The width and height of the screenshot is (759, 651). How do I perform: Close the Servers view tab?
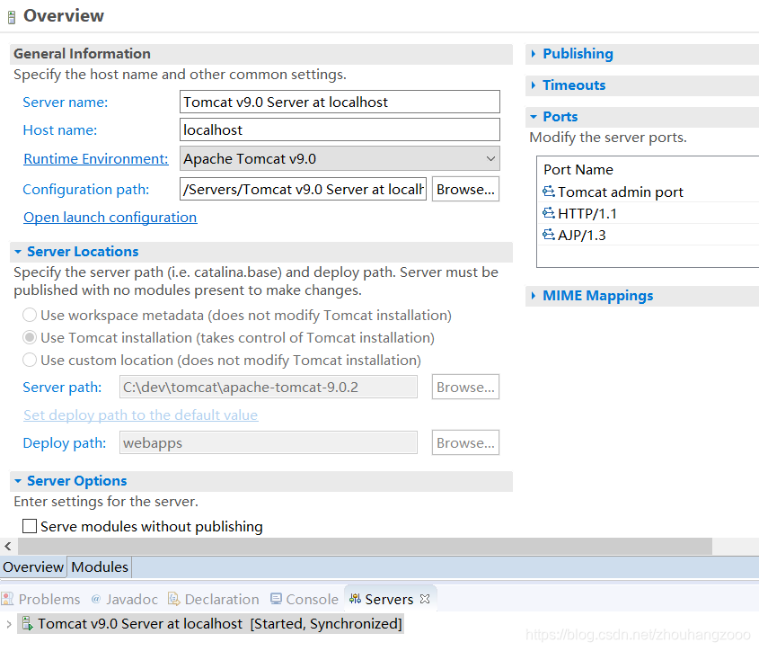point(425,599)
